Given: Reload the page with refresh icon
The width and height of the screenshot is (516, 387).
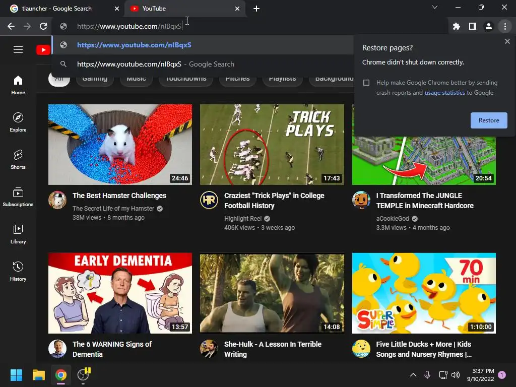Looking at the screenshot, I should (x=43, y=26).
